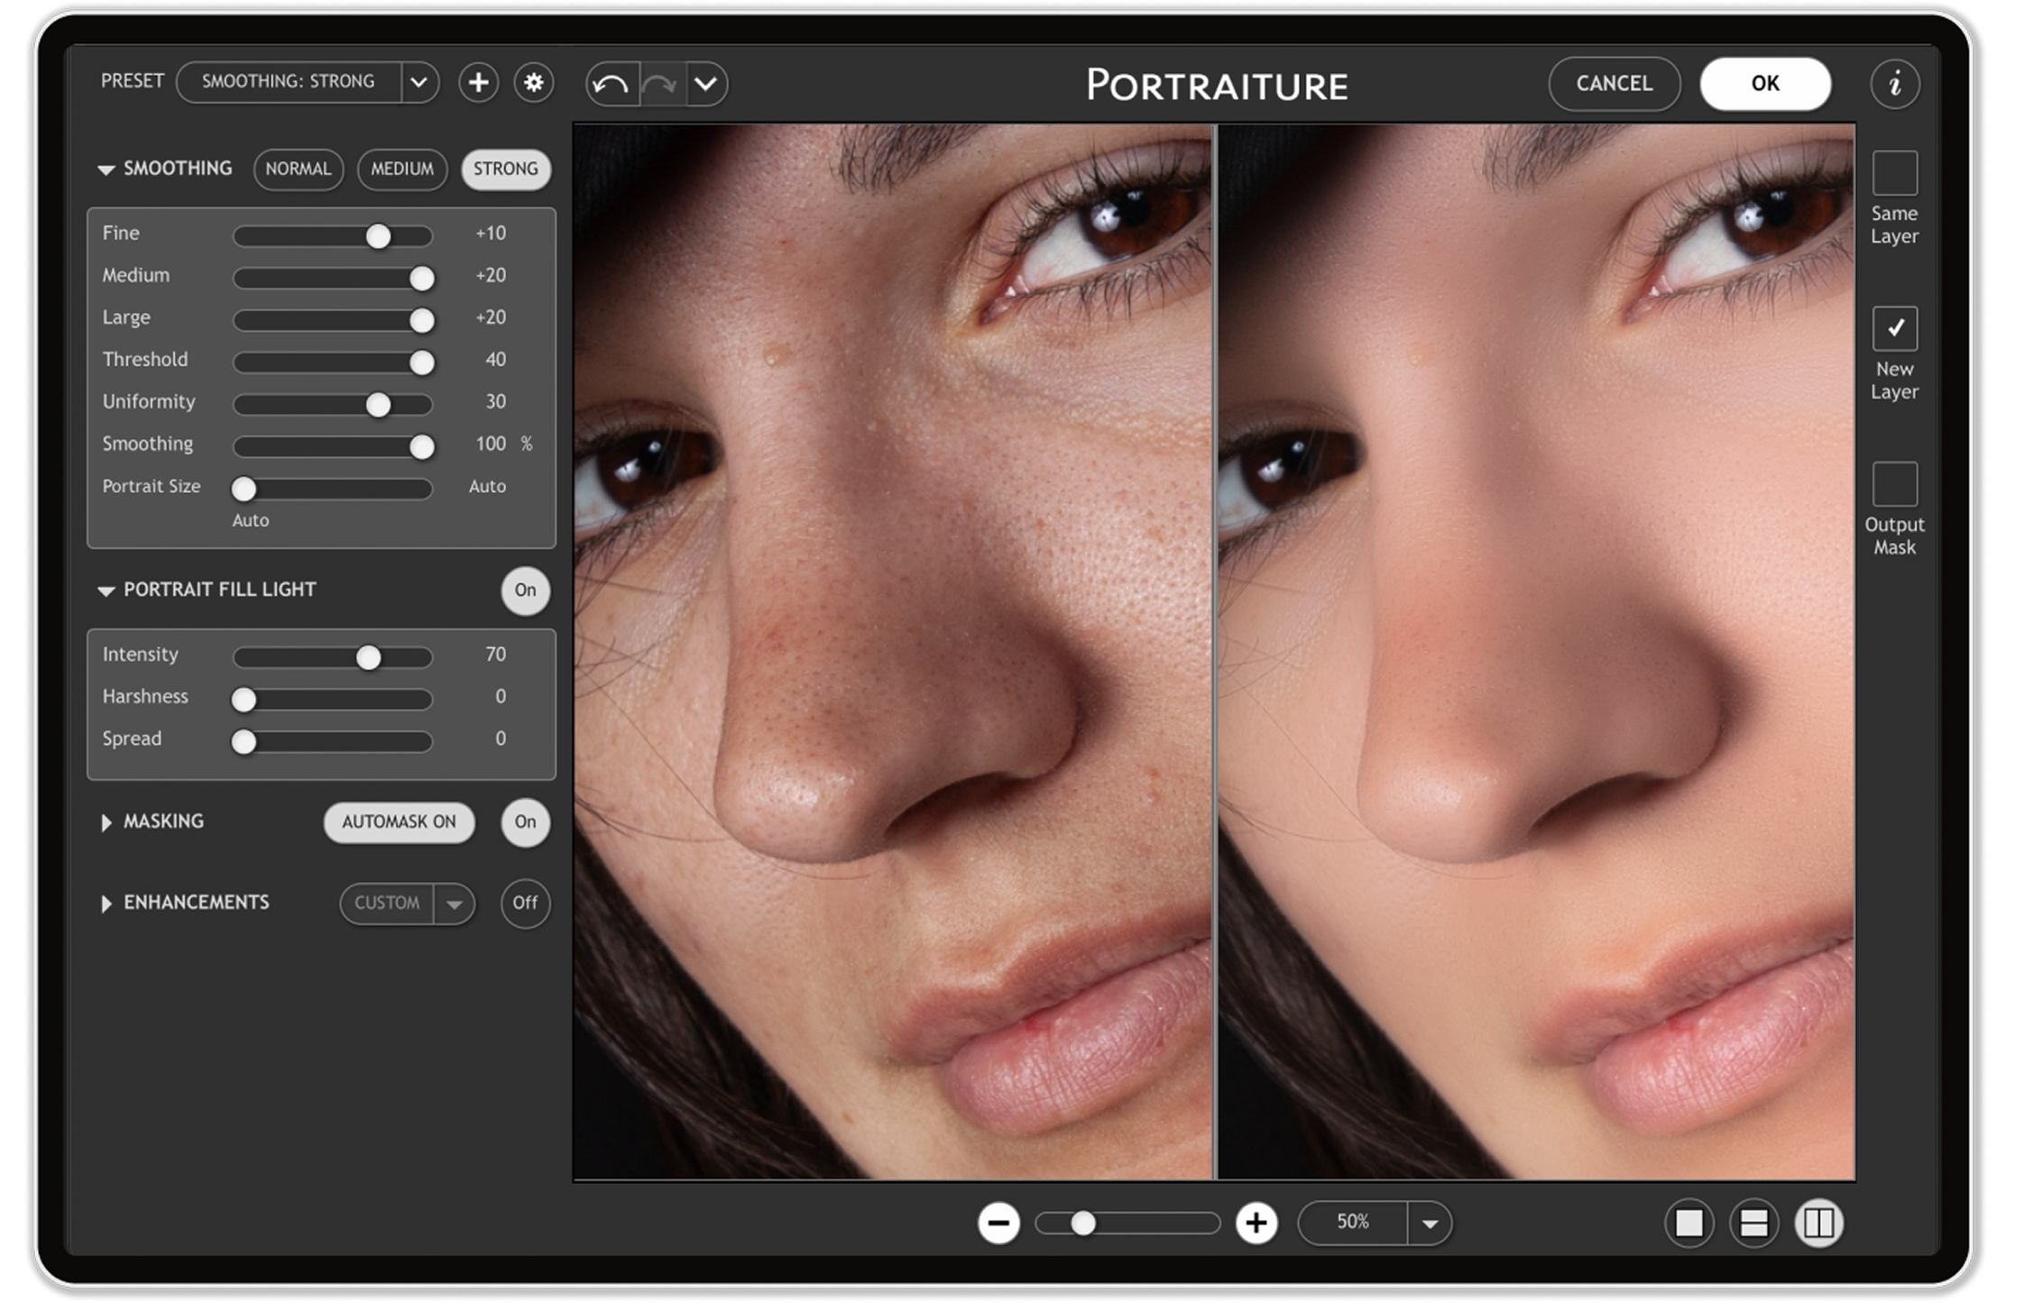The image size is (2024, 1311).
Task: Click the Uniformity value 30
Action: coord(496,402)
